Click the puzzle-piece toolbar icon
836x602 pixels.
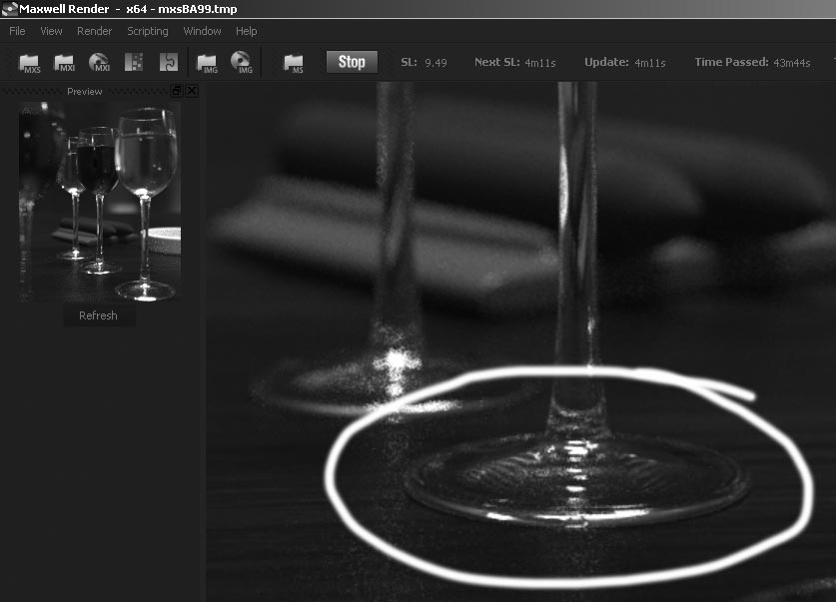click(169, 62)
